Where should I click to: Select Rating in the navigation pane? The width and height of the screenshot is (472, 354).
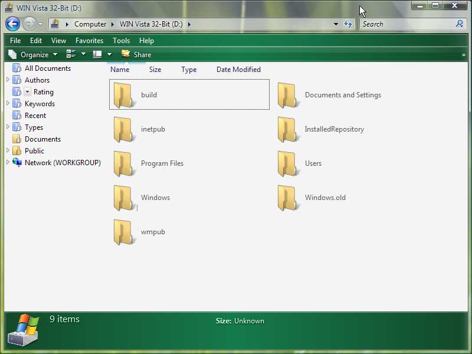coord(43,92)
